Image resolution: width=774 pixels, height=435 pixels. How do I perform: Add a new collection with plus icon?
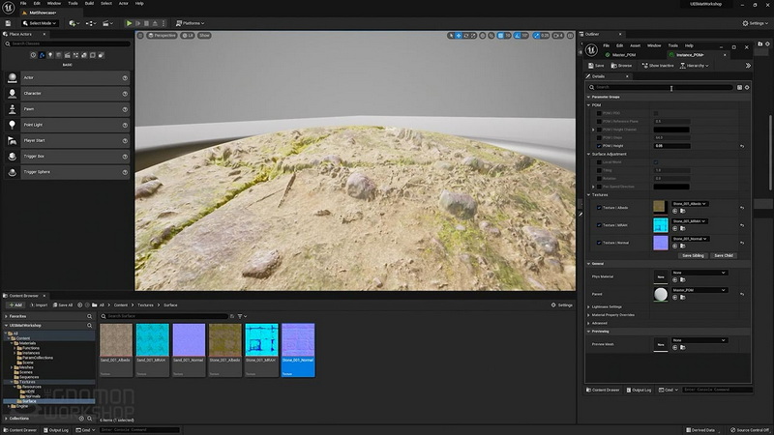(x=81, y=419)
